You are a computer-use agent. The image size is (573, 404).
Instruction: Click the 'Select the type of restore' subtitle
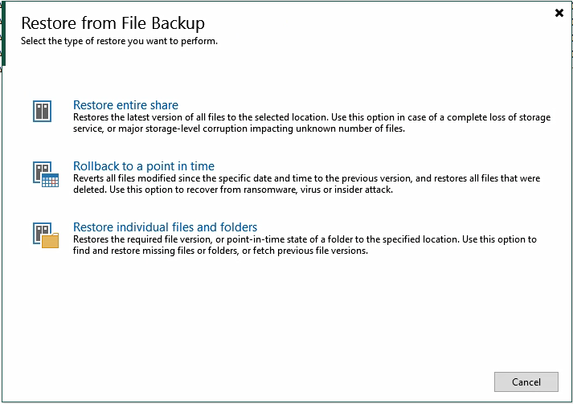[119, 40]
